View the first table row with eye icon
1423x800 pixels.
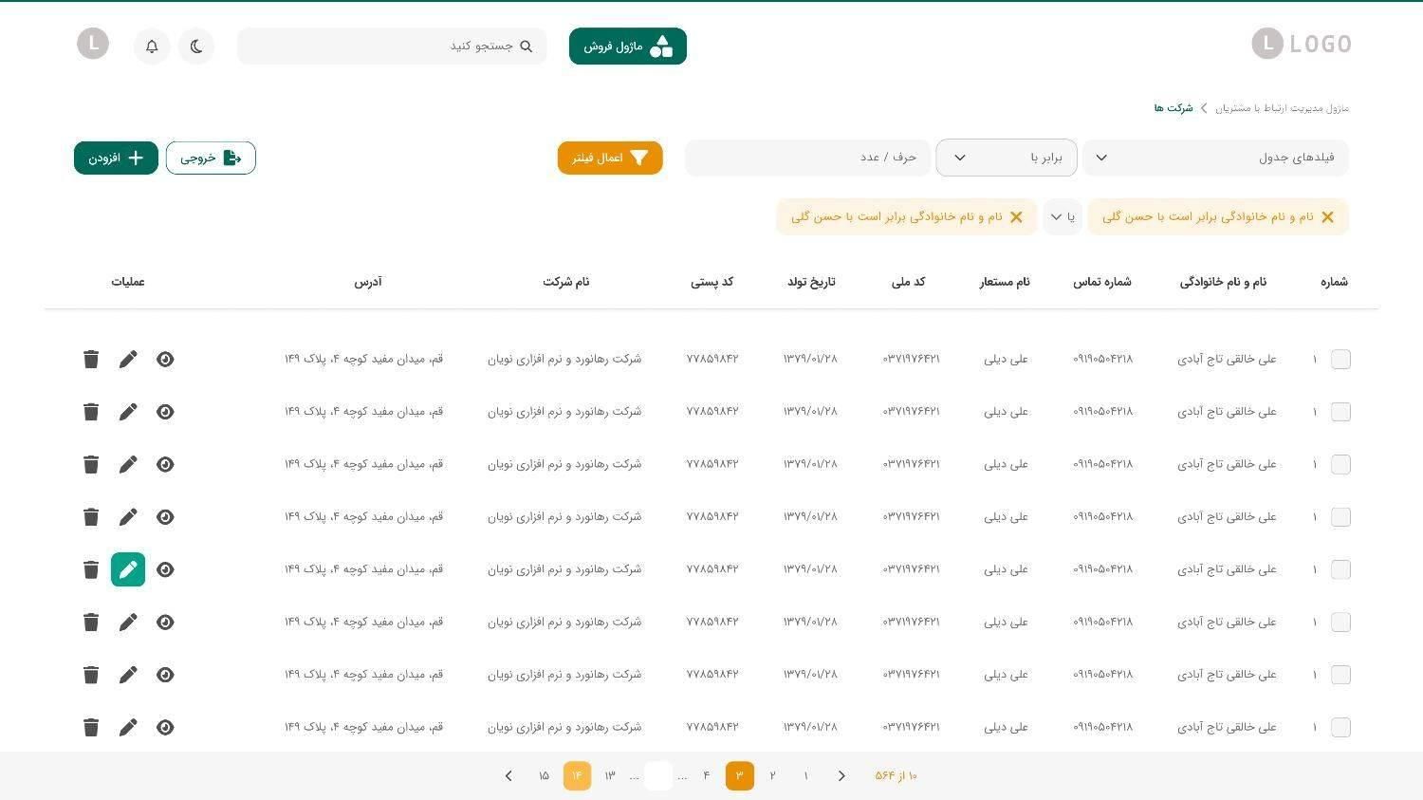click(x=165, y=359)
